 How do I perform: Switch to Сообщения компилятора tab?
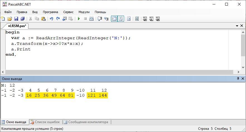[86, 122]
